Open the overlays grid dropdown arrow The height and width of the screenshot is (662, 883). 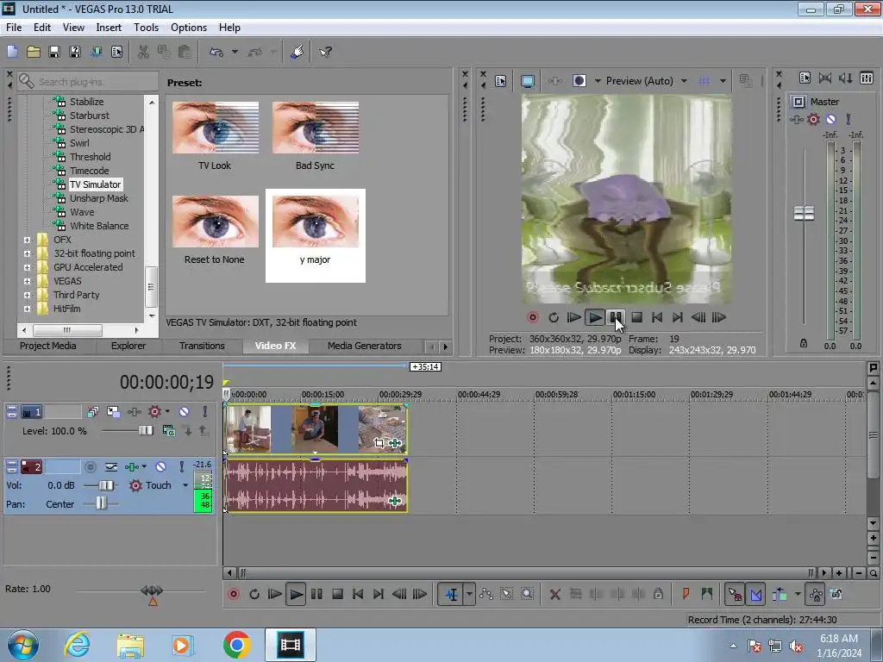click(x=723, y=81)
